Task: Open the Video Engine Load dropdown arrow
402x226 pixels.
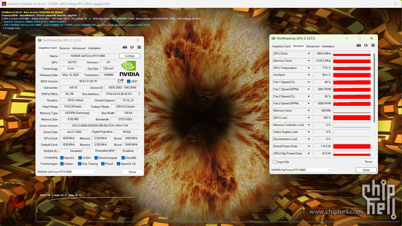Action: pos(308,132)
